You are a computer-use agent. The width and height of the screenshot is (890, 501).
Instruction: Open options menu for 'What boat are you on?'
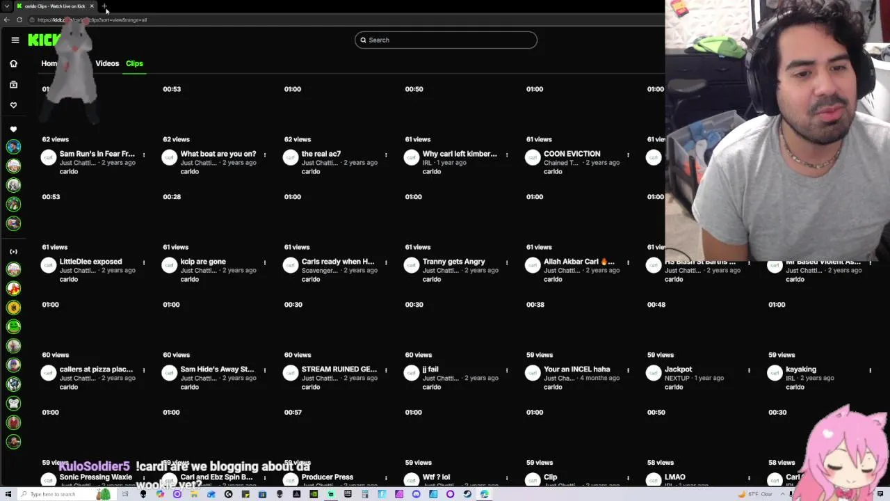pos(265,154)
